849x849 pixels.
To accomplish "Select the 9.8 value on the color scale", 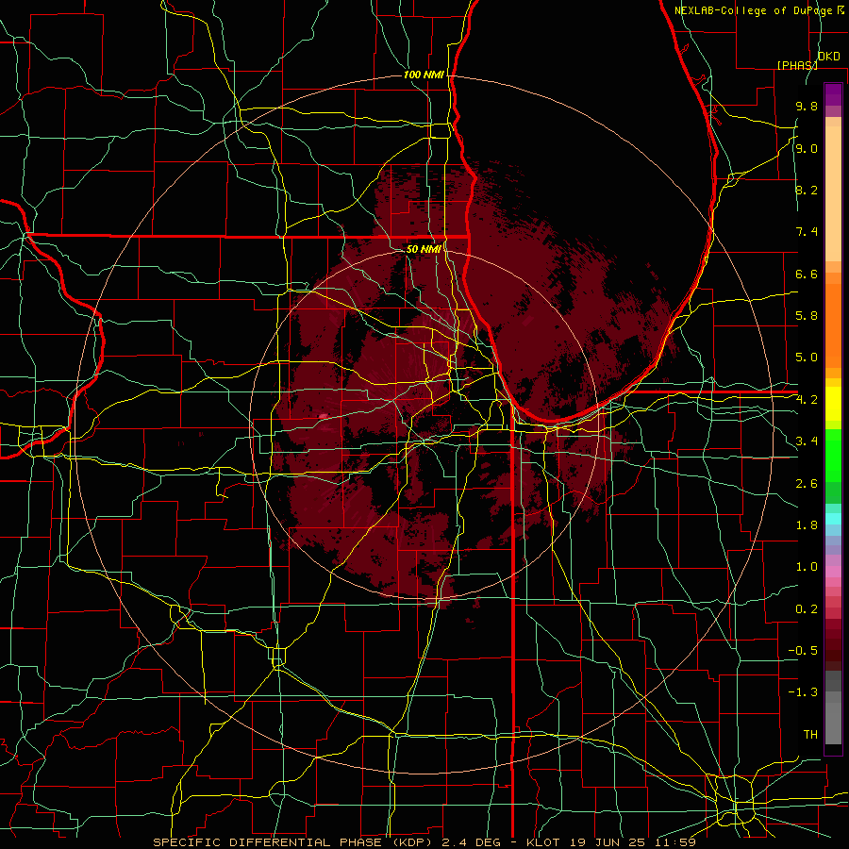I will [807, 106].
